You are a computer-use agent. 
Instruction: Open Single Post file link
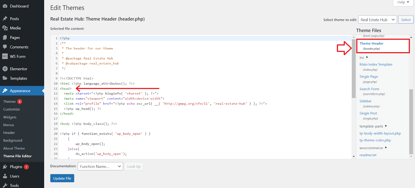point(368,113)
